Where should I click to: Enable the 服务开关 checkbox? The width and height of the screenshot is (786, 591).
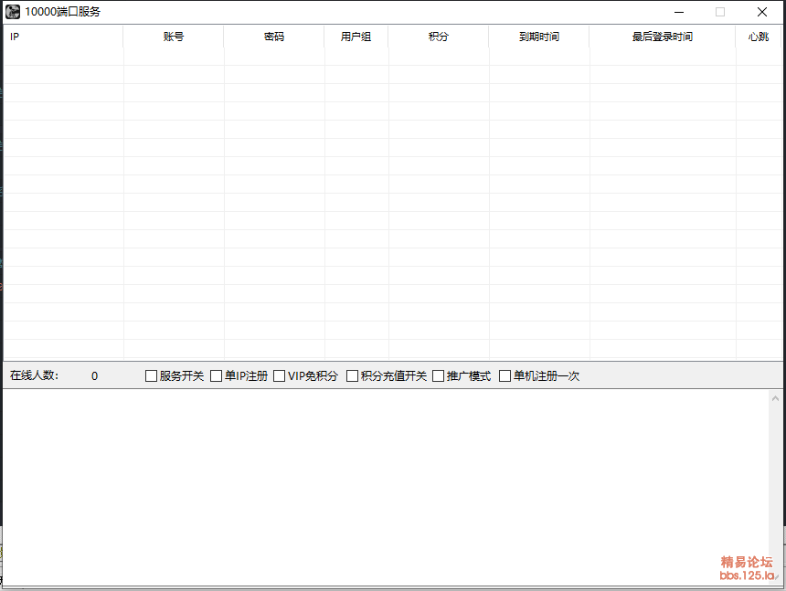152,376
